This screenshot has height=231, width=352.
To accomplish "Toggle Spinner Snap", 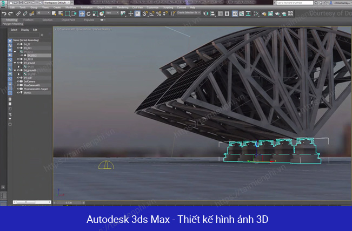I will tap(165, 13).
